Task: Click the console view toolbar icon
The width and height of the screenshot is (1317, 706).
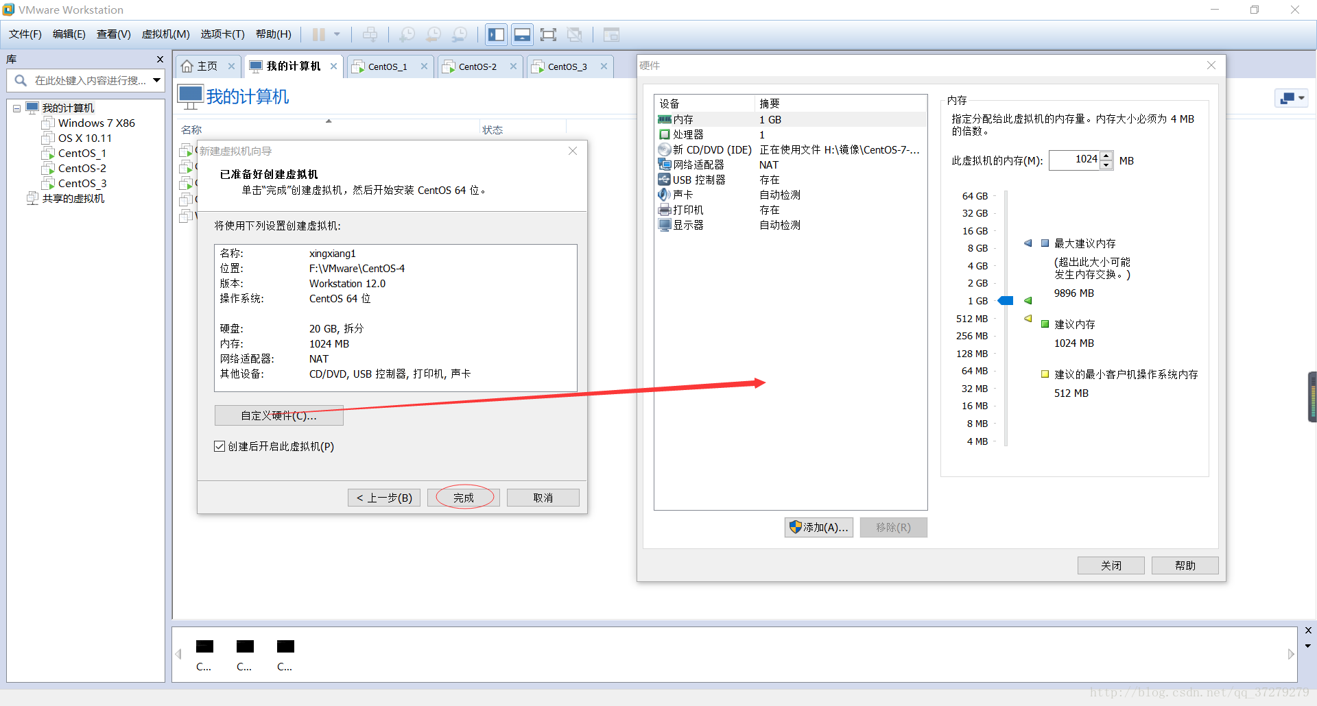Action: click(611, 34)
